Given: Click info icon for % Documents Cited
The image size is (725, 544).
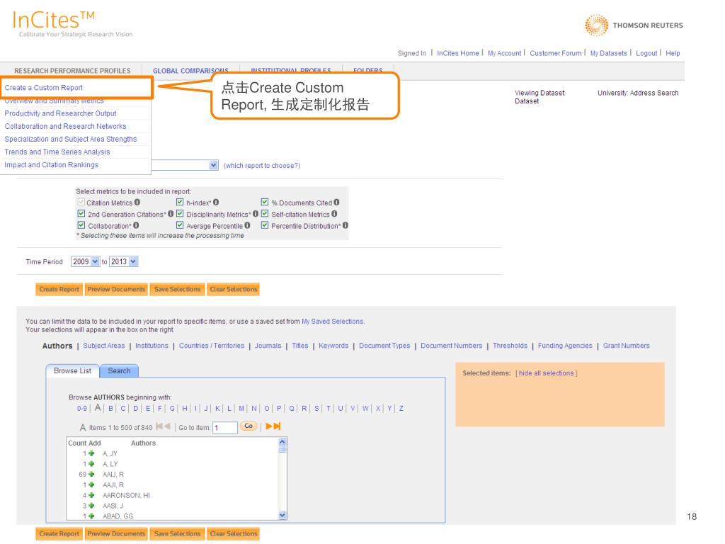Looking at the screenshot, I should [x=336, y=202].
